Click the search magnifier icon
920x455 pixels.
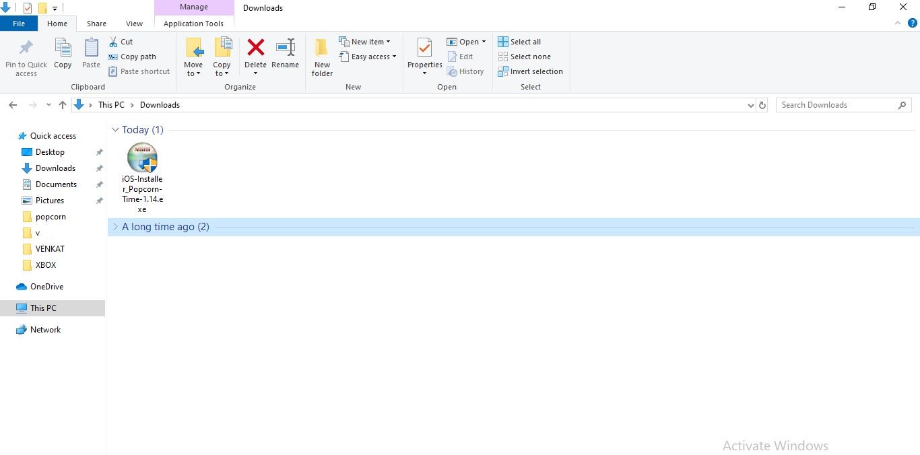(x=902, y=105)
